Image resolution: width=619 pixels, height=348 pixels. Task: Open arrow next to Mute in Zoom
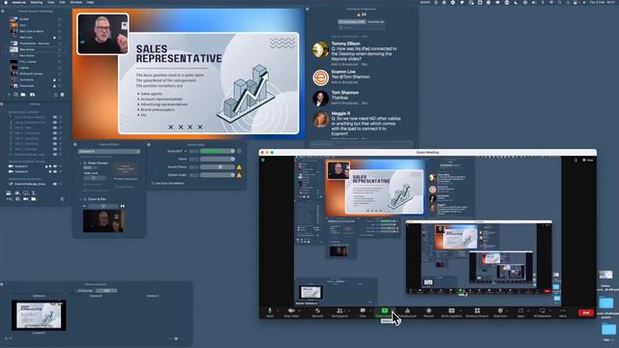(x=278, y=311)
